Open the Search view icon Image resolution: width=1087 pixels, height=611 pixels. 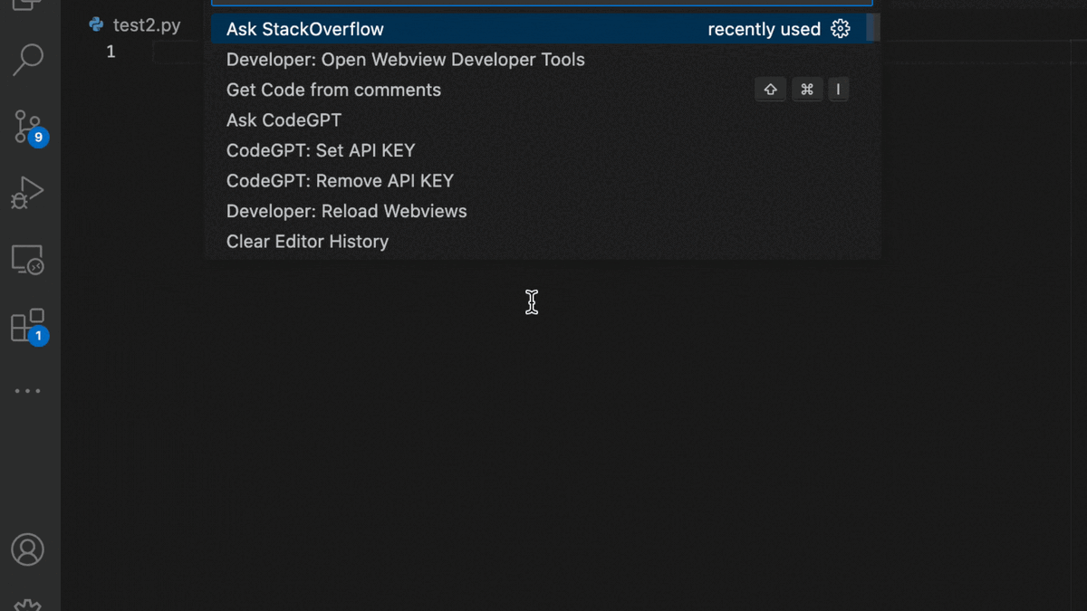(x=28, y=60)
